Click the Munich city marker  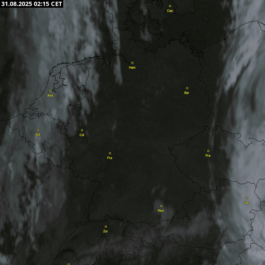click(x=161, y=206)
